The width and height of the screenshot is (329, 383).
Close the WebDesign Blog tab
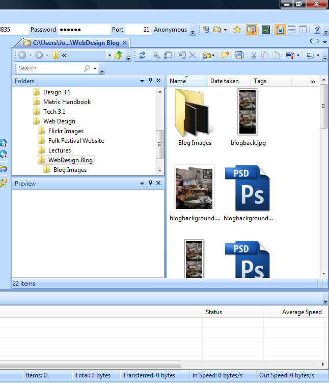click(x=125, y=43)
